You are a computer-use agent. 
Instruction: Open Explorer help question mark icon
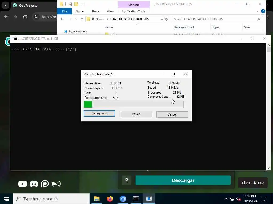pos(263,11)
